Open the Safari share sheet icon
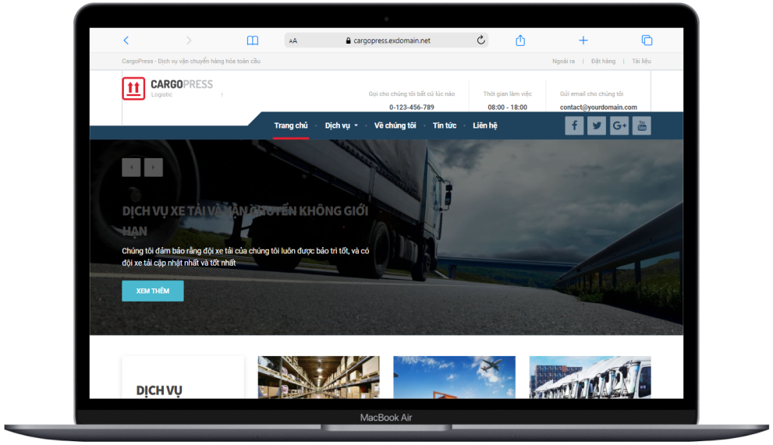The image size is (773, 445). (x=520, y=41)
